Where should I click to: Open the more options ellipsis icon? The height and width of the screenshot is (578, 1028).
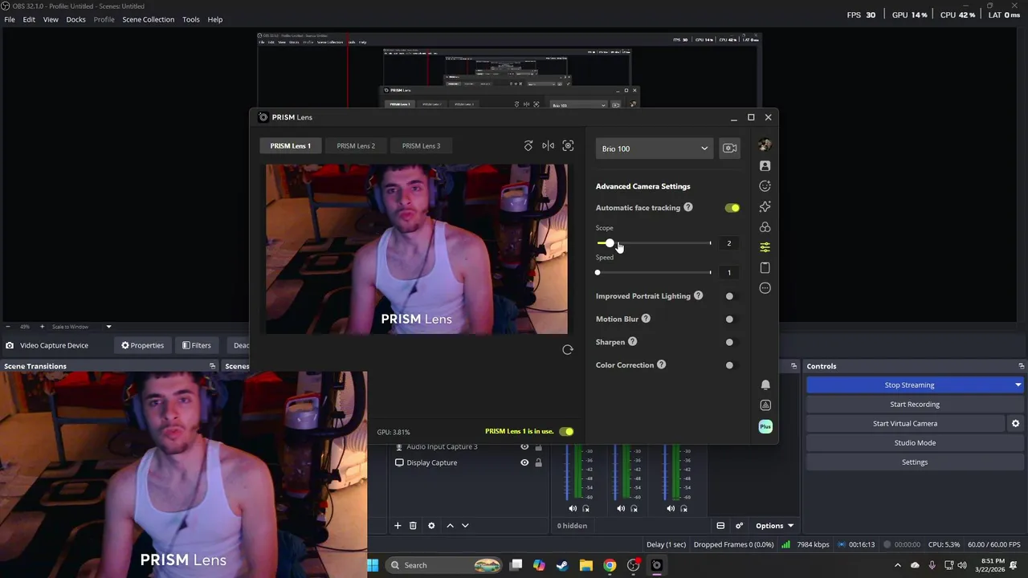(x=765, y=288)
